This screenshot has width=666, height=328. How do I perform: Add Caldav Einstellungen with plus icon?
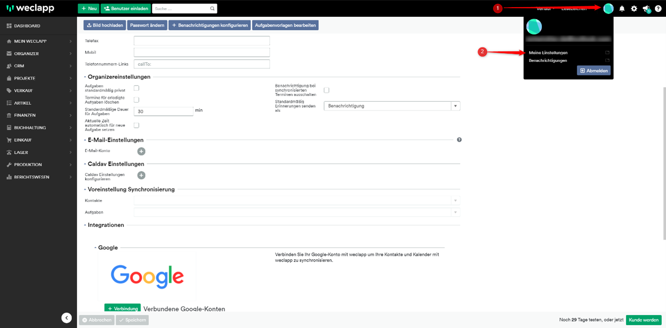(x=141, y=175)
